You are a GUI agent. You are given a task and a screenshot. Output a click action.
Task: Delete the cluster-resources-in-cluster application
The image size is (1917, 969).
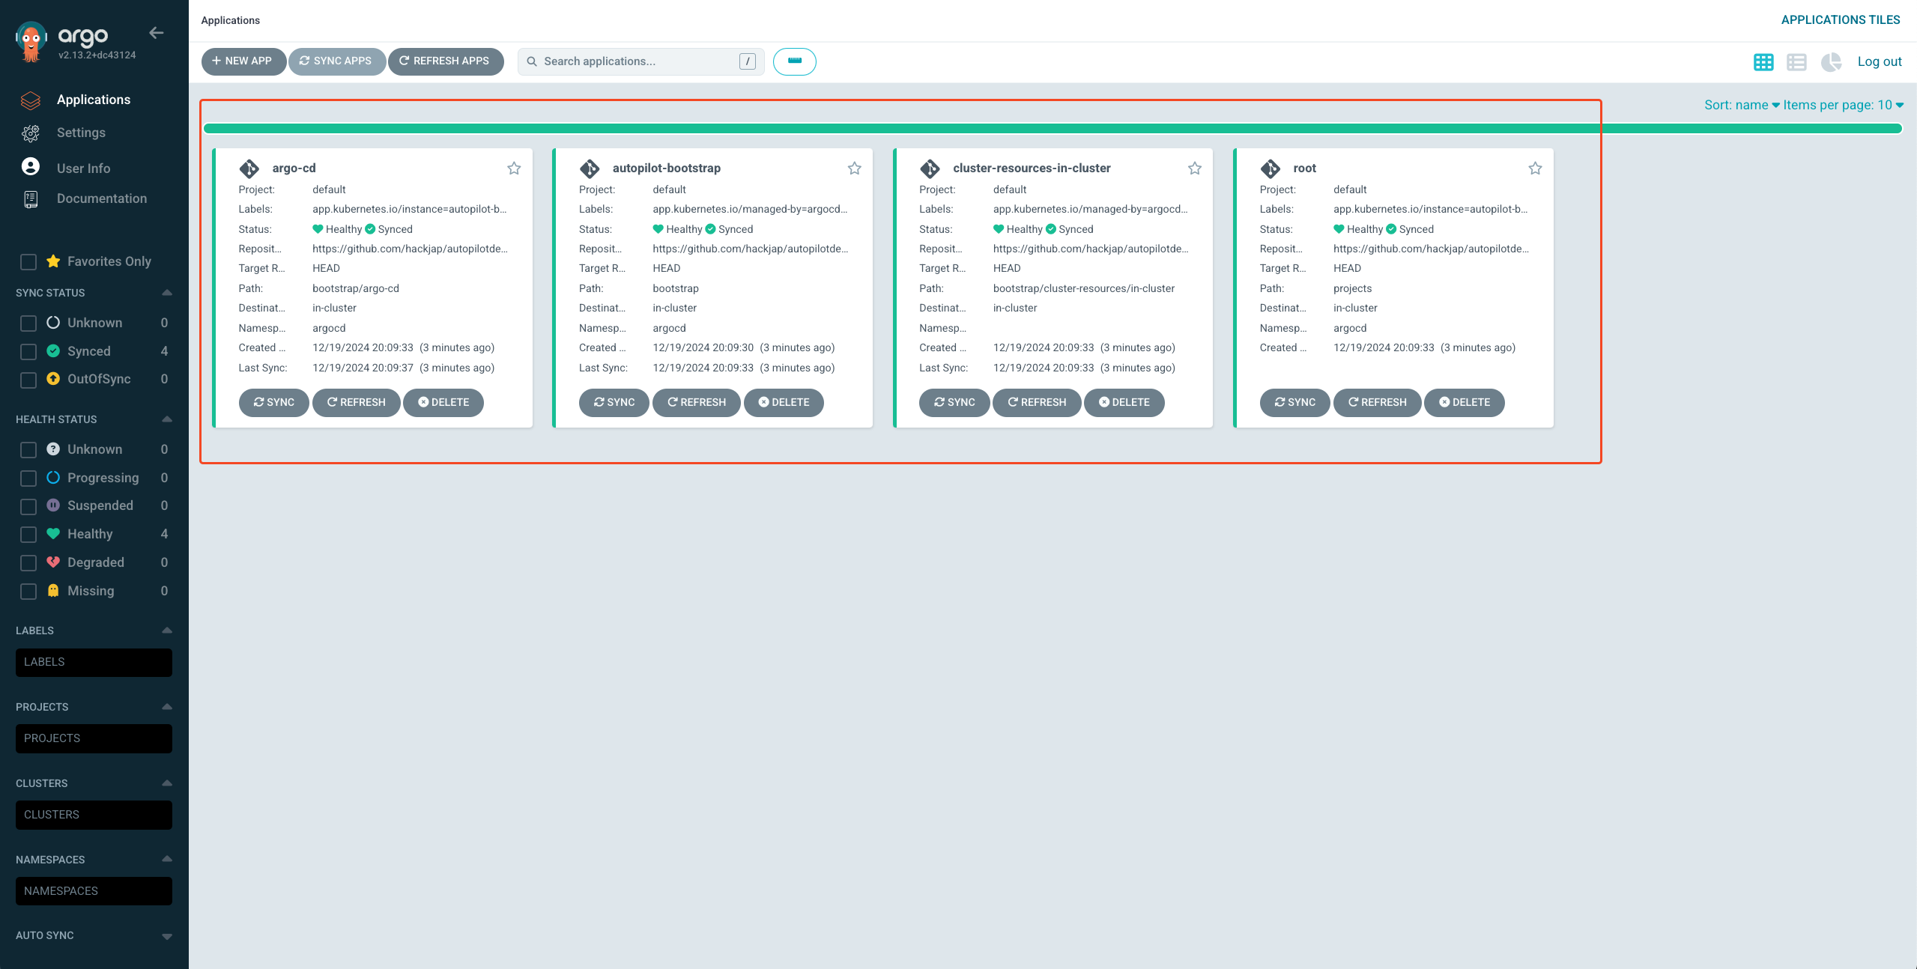click(x=1124, y=402)
